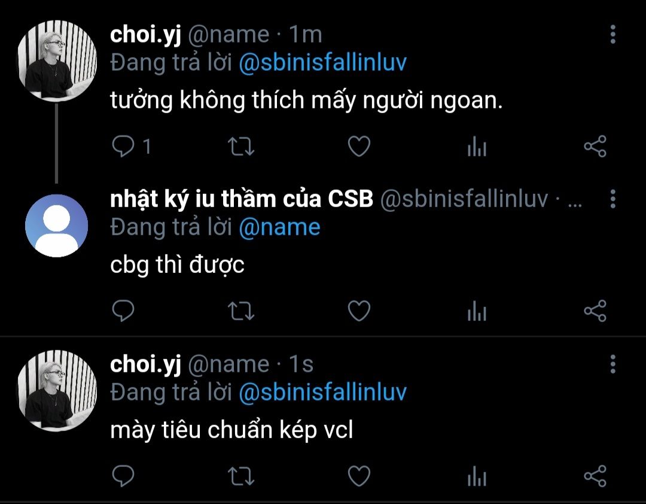Like the 'mày tiêu chuẩn kép vcl' tweet
The height and width of the screenshot is (504, 646).
(359, 476)
